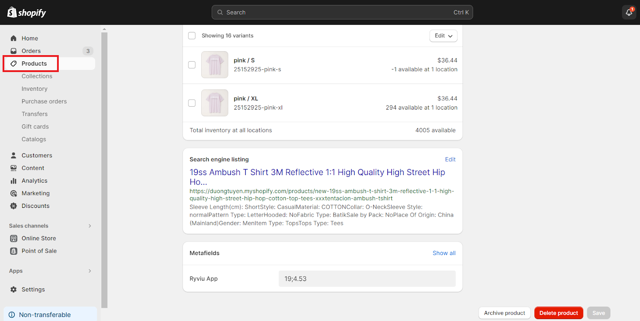The height and width of the screenshot is (321, 640).
Task: Check the pink / S variant checkbox
Action: coord(192,65)
